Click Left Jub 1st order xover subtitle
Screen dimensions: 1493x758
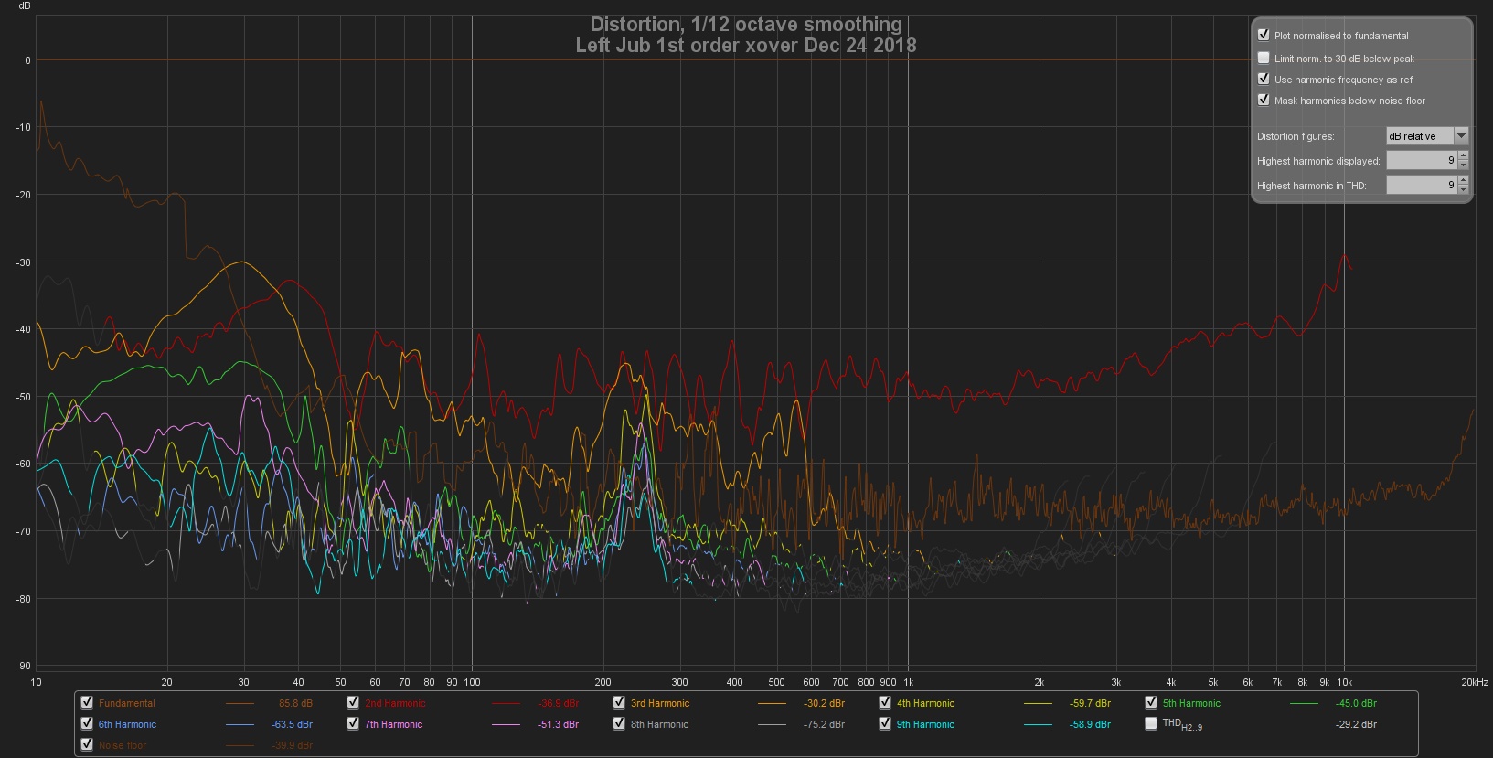pyautogui.click(x=746, y=46)
